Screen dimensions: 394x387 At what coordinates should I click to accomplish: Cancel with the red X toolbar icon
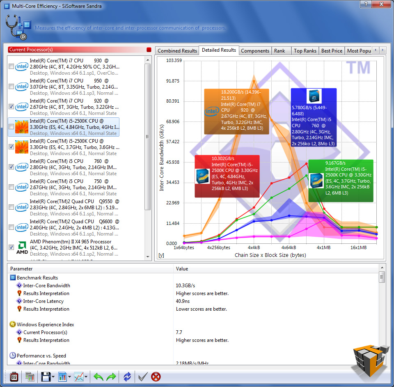pyautogui.click(x=156, y=377)
